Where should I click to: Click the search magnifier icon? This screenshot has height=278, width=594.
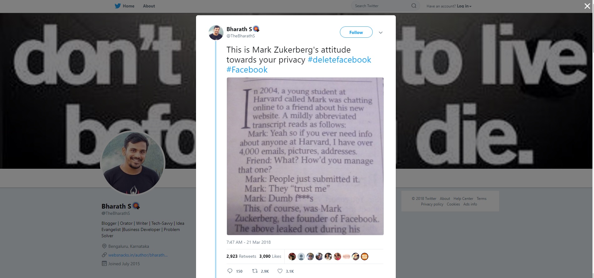[414, 6]
